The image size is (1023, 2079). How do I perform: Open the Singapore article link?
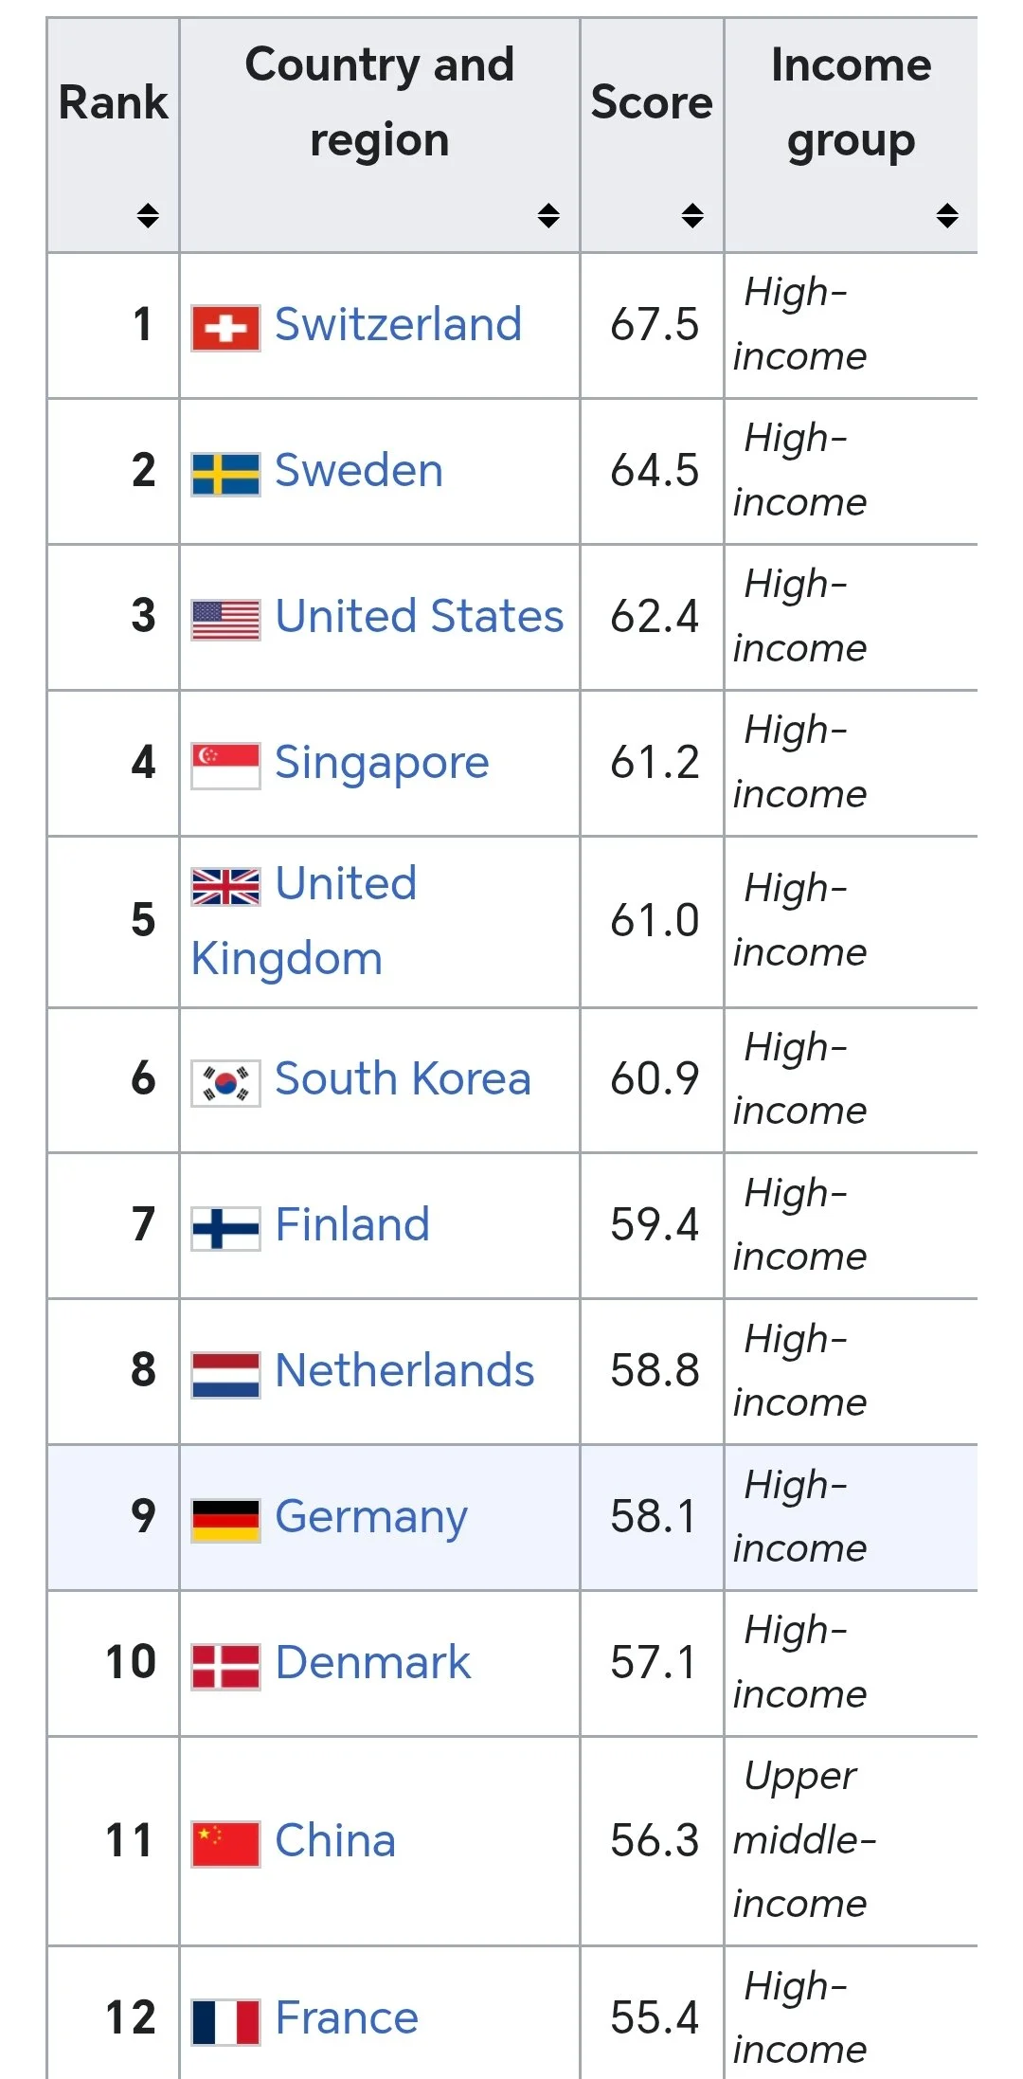pos(382,763)
